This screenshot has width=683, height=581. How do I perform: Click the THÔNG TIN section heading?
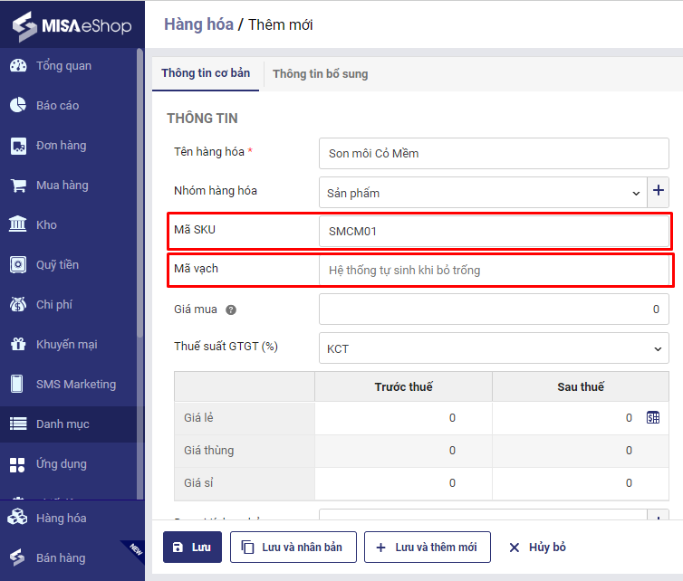pos(202,119)
